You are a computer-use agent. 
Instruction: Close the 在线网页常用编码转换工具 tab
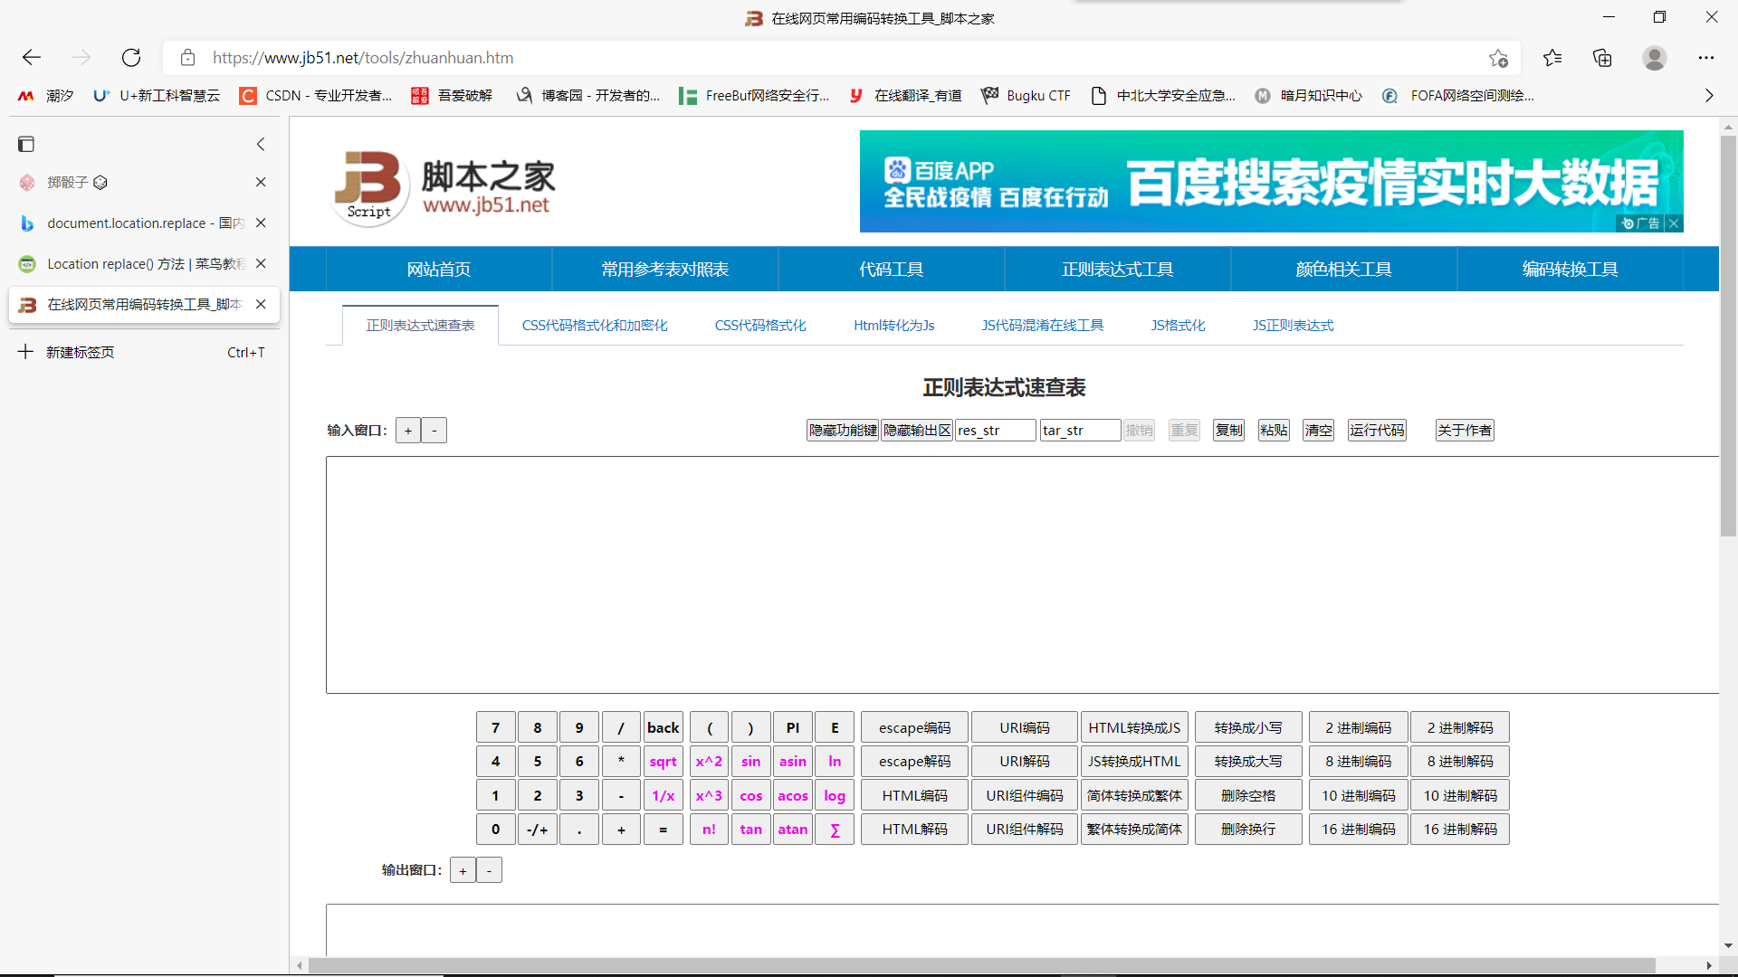click(261, 304)
